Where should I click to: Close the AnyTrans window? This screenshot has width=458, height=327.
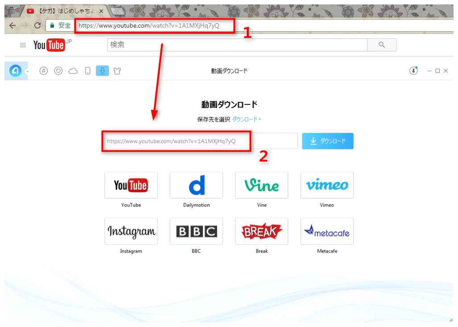(446, 71)
